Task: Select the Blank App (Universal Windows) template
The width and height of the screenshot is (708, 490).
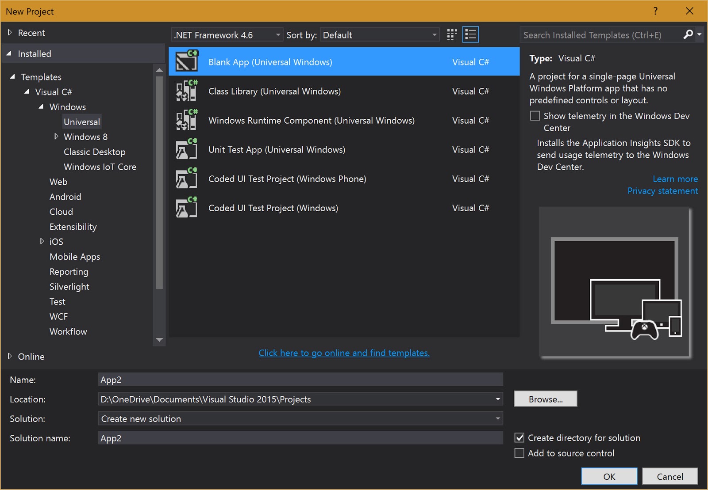Action: (x=270, y=62)
